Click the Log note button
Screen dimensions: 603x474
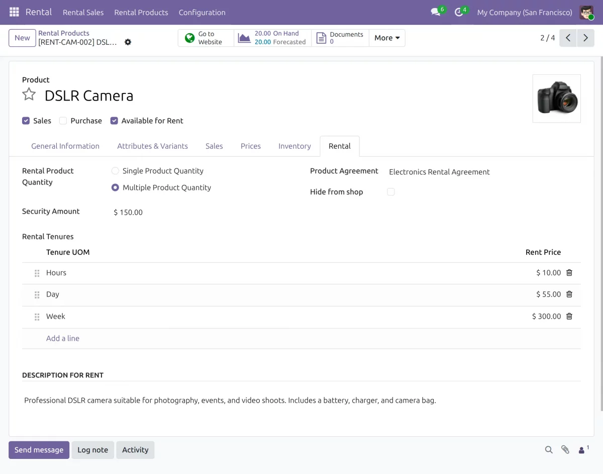92,450
